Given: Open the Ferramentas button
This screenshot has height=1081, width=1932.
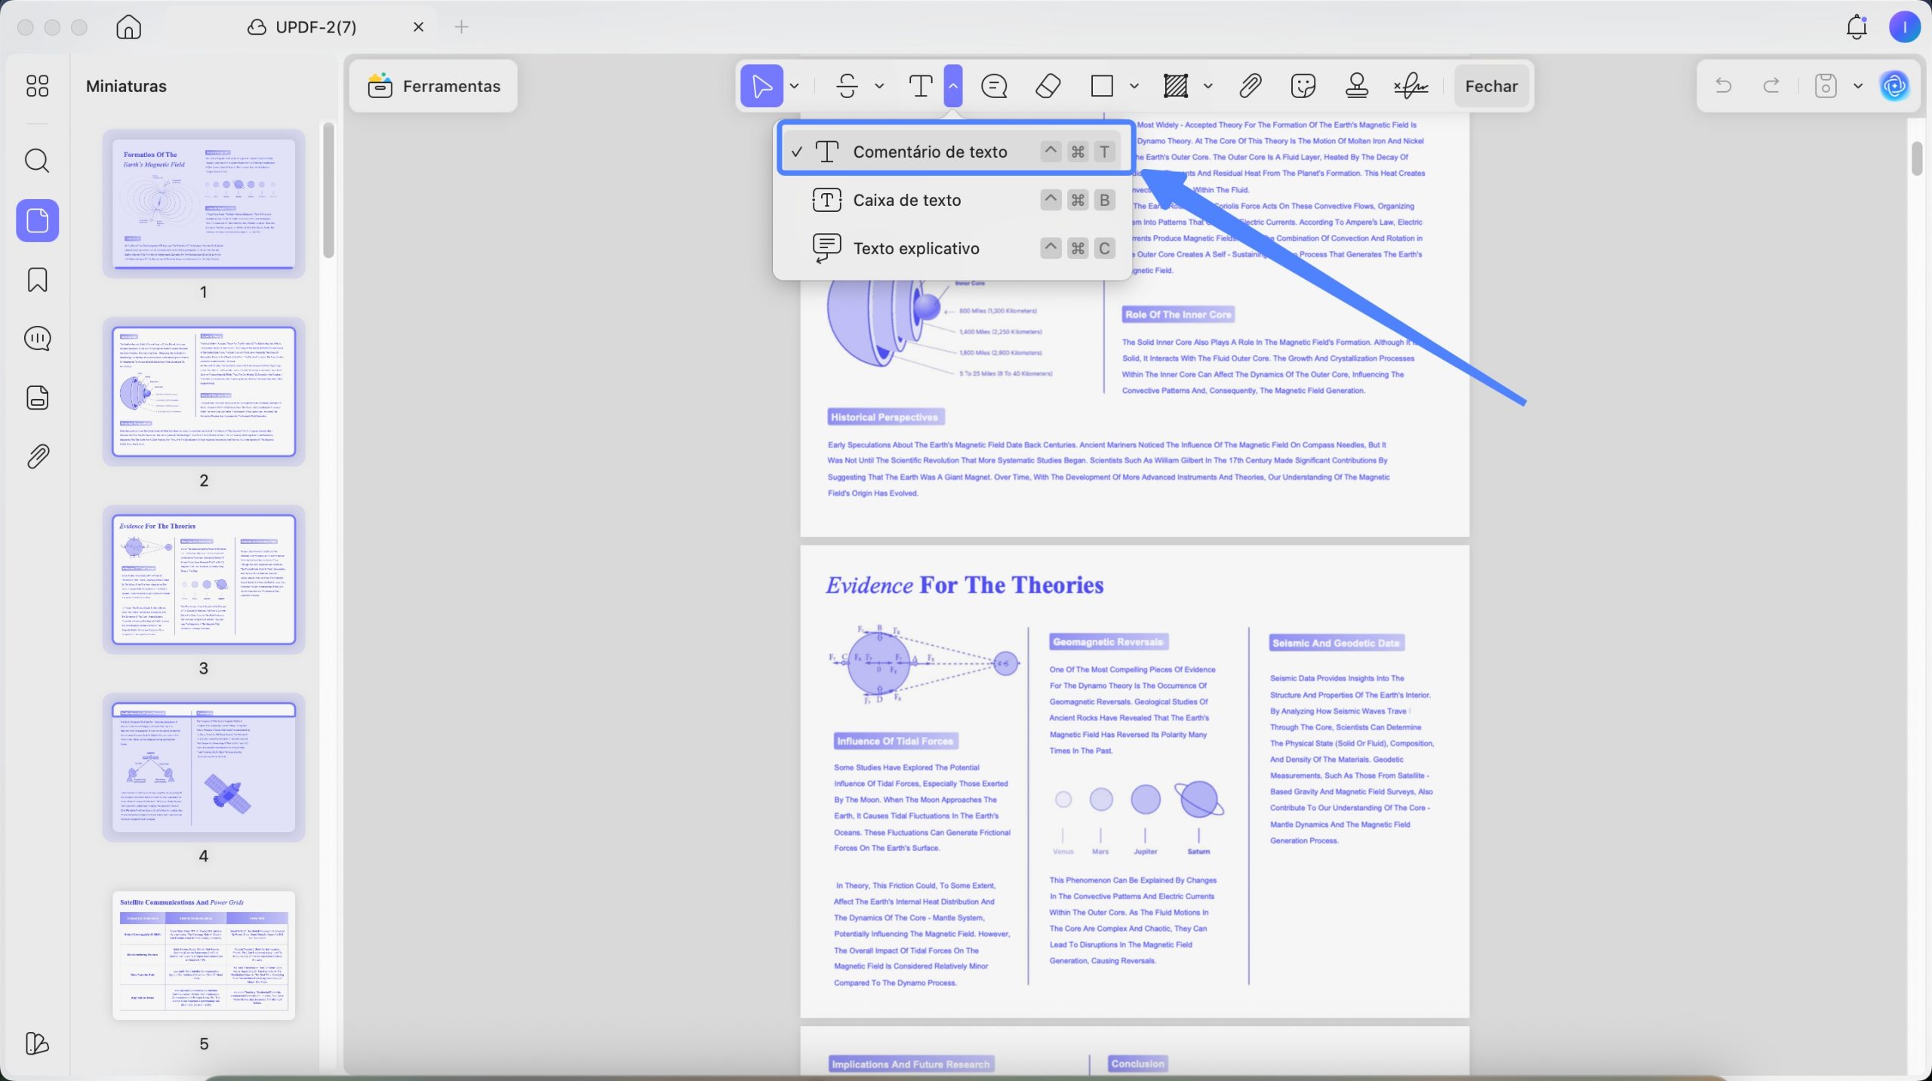Looking at the screenshot, I should click(434, 86).
